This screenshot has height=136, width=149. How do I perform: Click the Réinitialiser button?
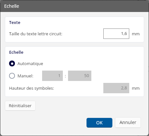[20, 106]
